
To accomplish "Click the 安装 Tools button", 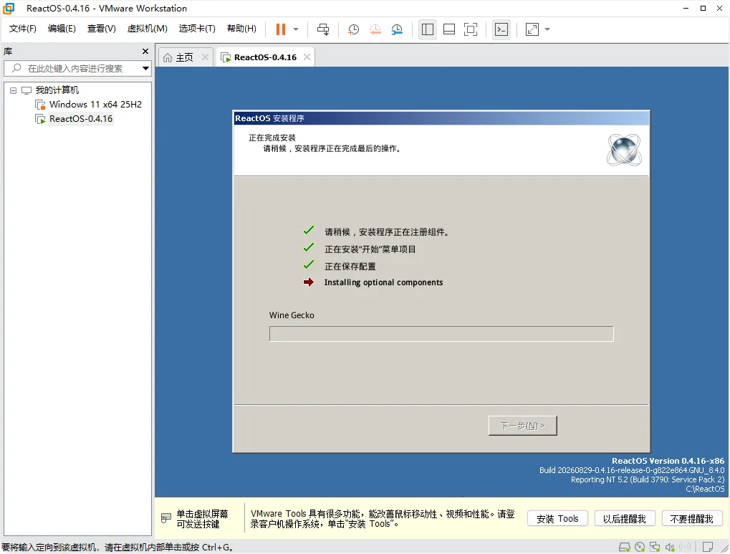I will (x=557, y=519).
